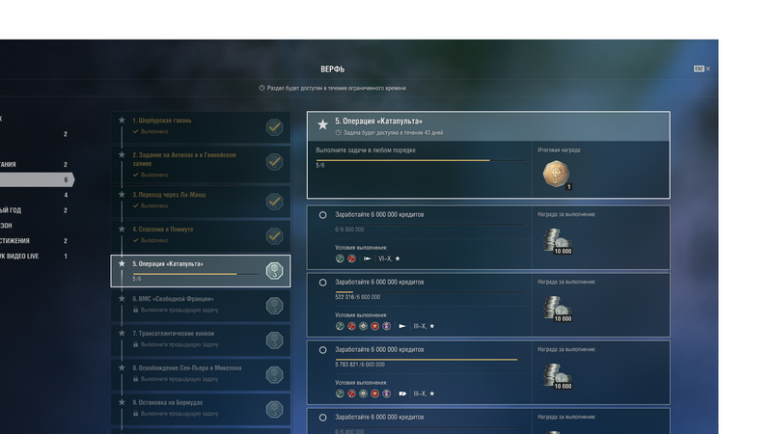Click the label Итоговая награда
Viewport: 772px width, 434px height.
pyautogui.click(x=560, y=150)
